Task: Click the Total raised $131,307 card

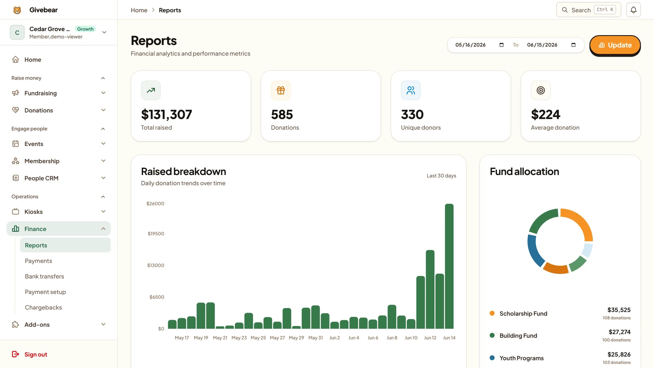Action: [x=191, y=106]
